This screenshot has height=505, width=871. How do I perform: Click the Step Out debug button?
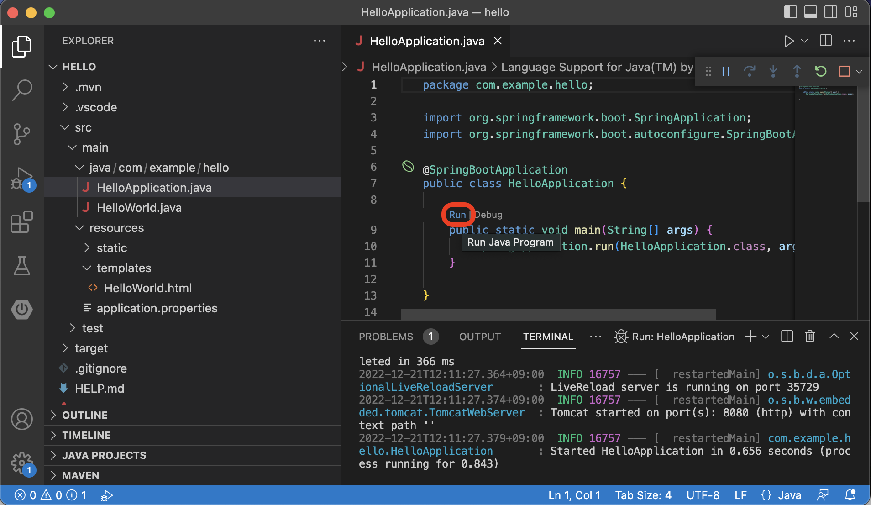tap(797, 71)
